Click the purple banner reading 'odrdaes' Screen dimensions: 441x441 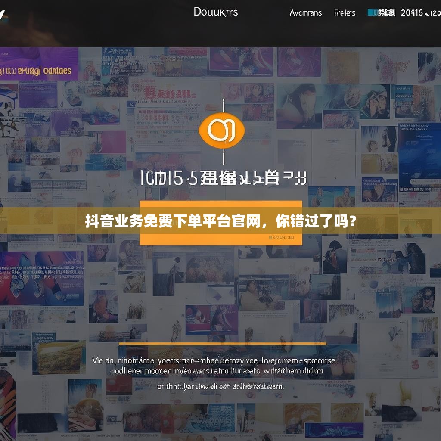click(39, 64)
